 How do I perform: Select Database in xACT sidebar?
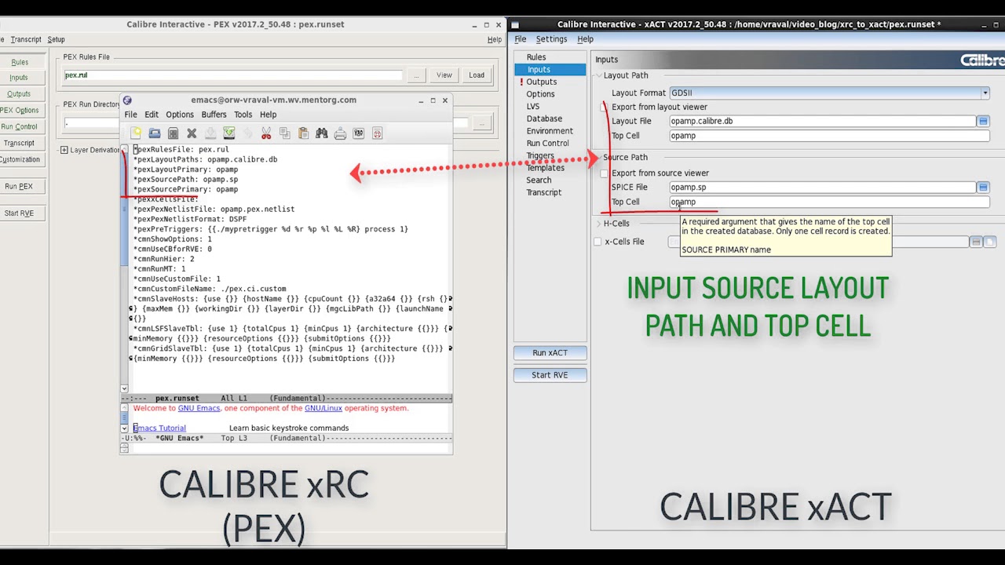[x=544, y=118]
